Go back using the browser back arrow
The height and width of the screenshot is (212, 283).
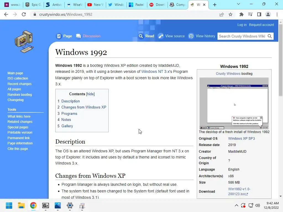point(6,14)
